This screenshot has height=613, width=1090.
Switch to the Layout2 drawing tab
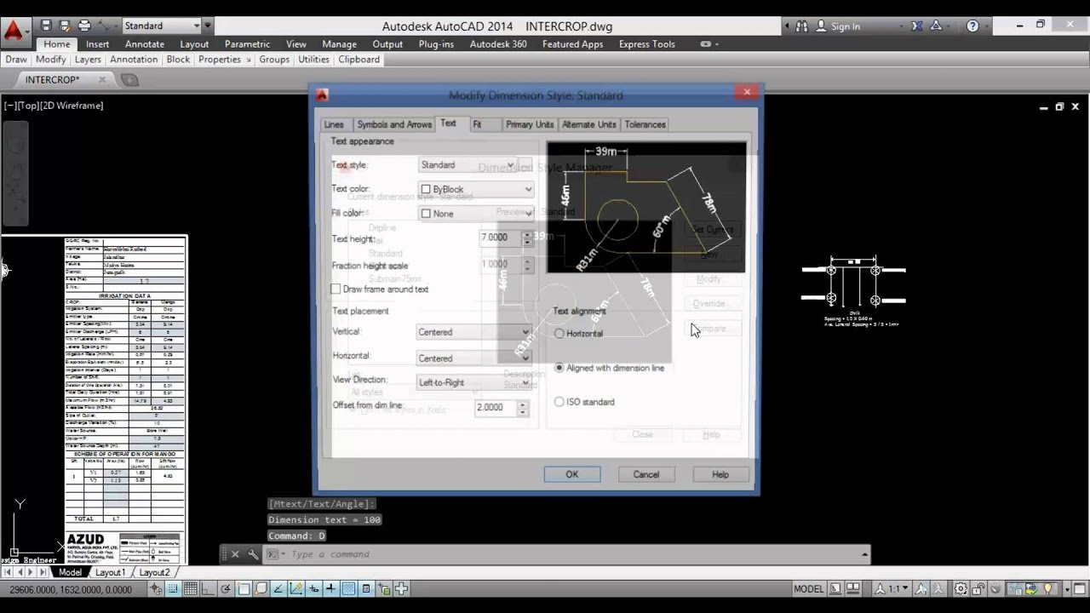[154, 573]
